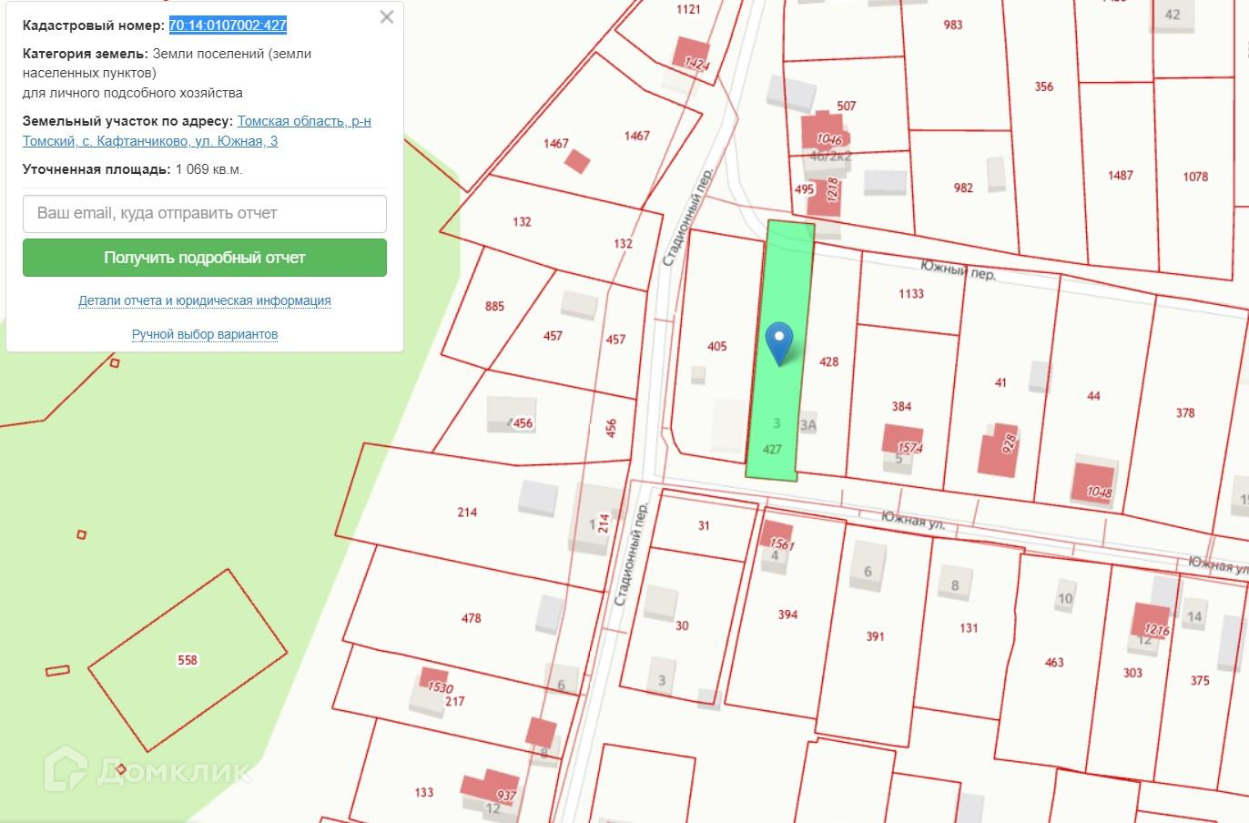Select parcel 885 on the map
The height and width of the screenshot is (823, 1249).
pyautogui.click(x=494, y=306)
